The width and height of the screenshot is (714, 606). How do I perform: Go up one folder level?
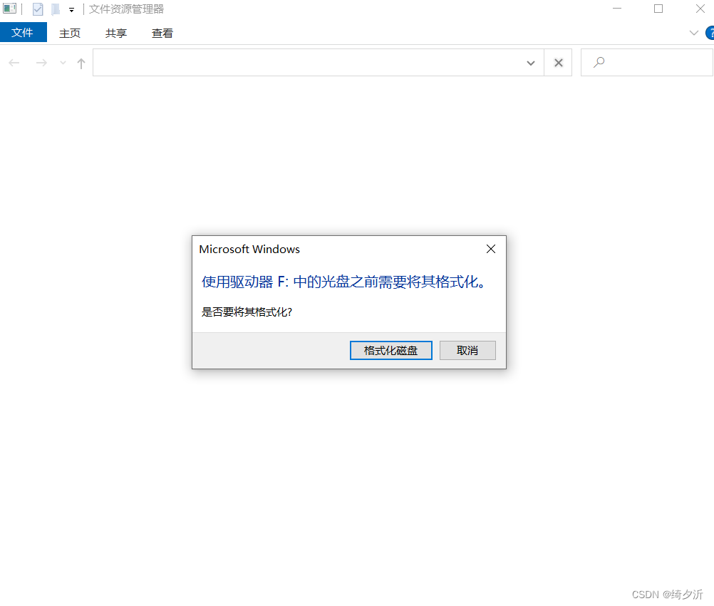(81, 63)
